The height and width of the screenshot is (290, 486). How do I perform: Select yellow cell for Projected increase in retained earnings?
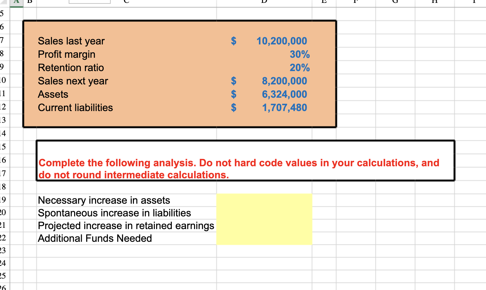click(264, 225)
